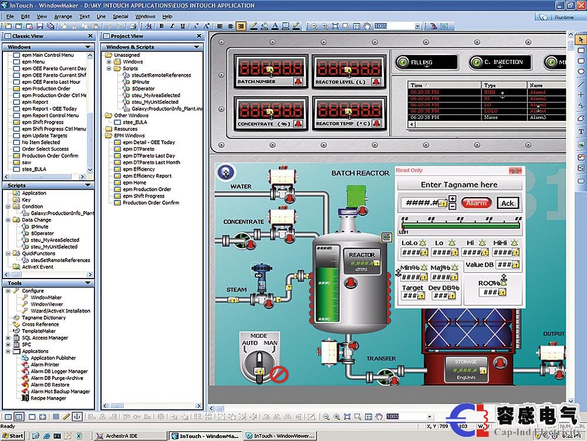Click the red bell under BATCH NUMBER display
587x441 pixels.
click(298, 81)
